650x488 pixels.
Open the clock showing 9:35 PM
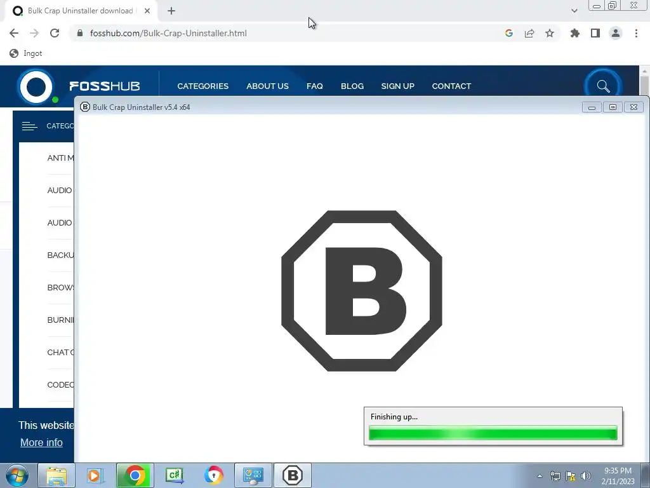coord(618,476)
